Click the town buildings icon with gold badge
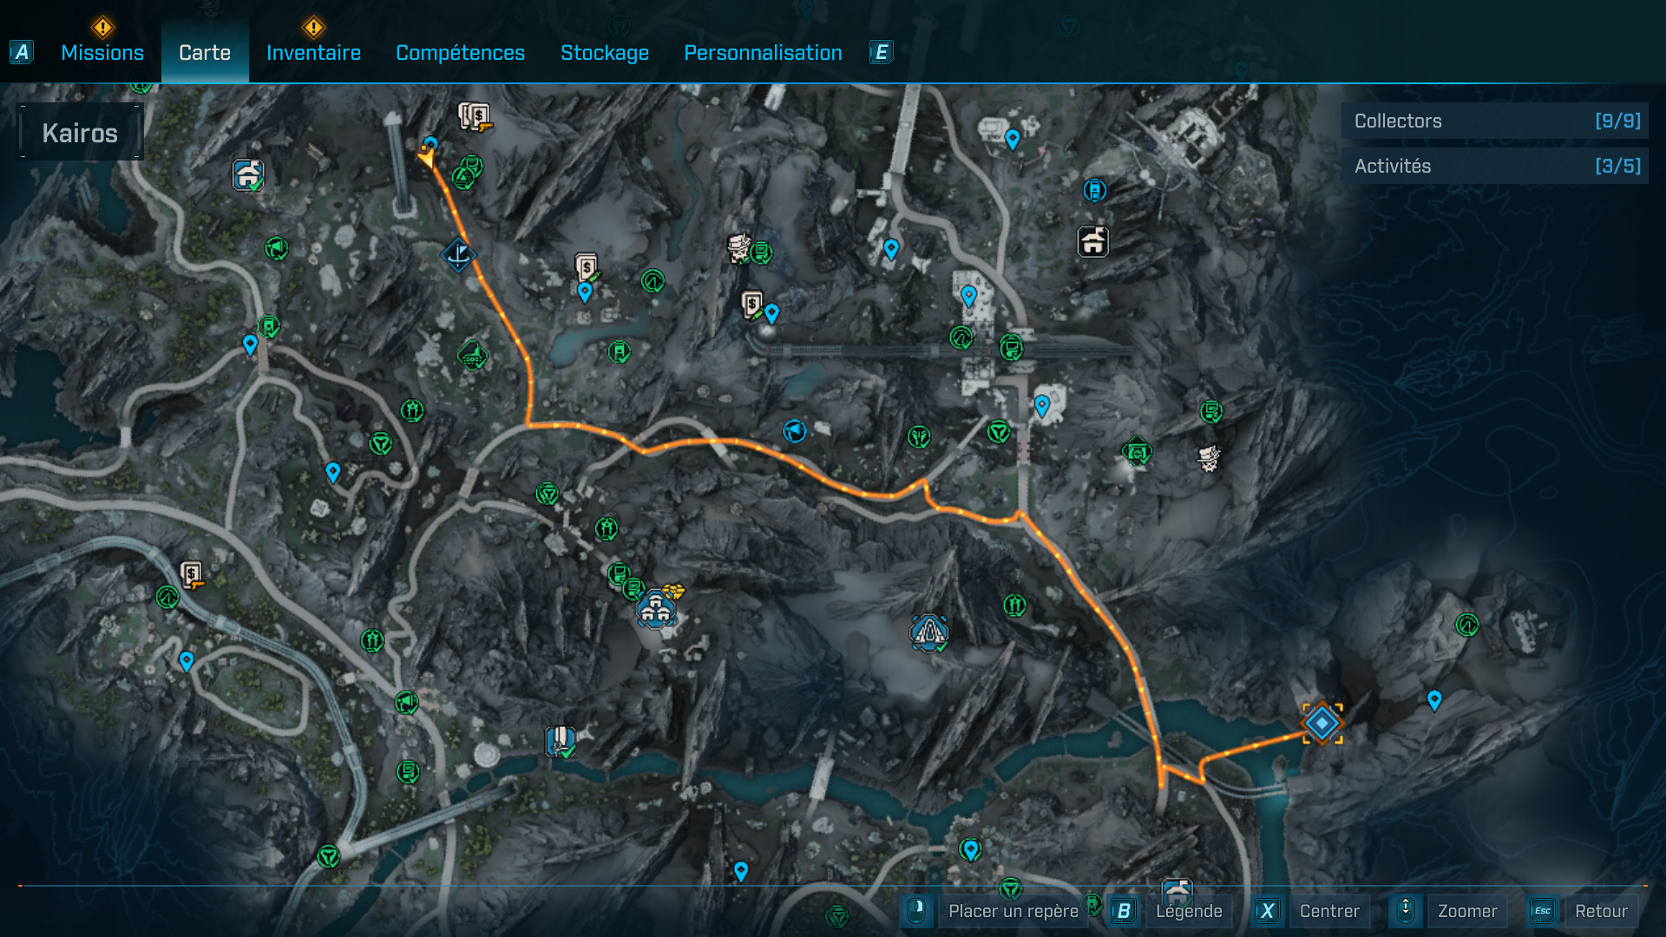This screenshot has height=937, width=1666. [656, 609]
